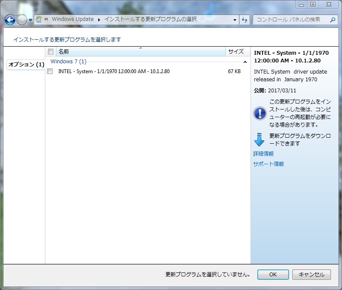Open the recent pages dropdown arrow
342x290 pixels.
coord(30,20)
